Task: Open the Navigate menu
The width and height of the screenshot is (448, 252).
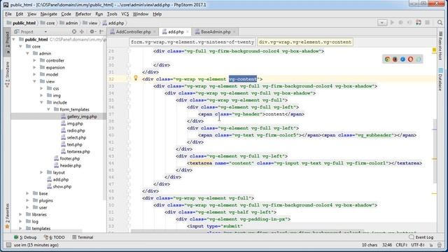Action: [x=48, y=14]
